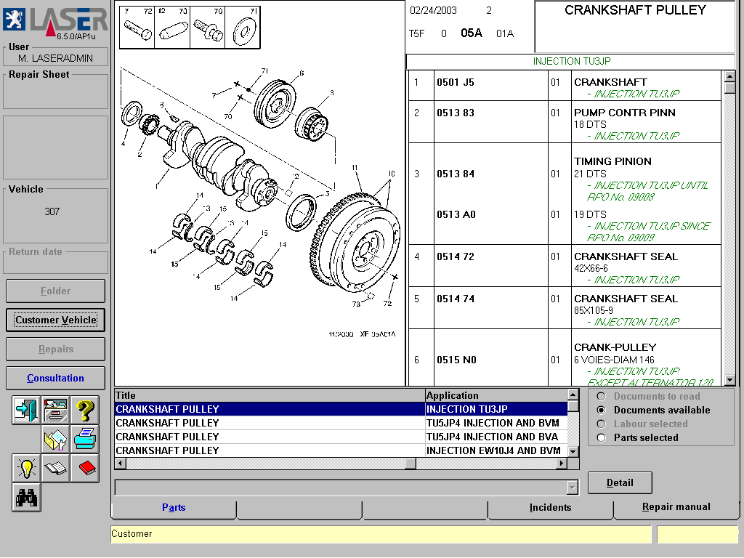Image resolution: width=744 pixels, height=558 pixels.
Task: Click the Title column header
Action: click(270, 395)
